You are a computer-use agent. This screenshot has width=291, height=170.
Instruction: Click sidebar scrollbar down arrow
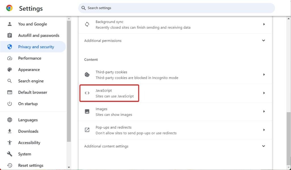click(x=69, y=167)
